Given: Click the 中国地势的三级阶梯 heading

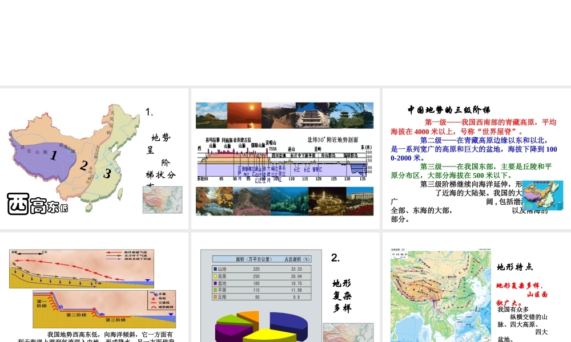Looking at the screenshot, I should coord(449,110).
